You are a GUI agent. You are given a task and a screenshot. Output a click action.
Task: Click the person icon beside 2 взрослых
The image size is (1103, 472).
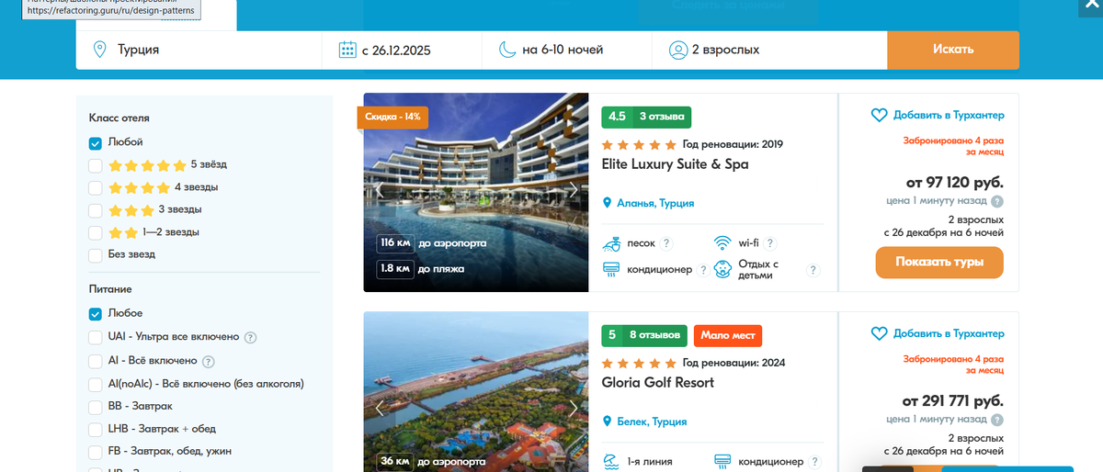678,50
